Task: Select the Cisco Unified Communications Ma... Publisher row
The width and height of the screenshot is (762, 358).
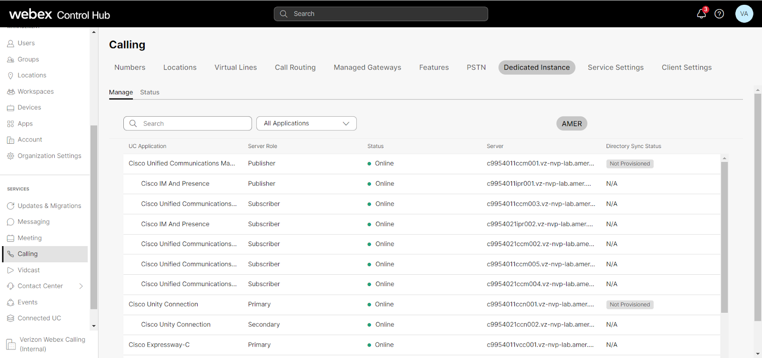Action: pyautogui.click(x=421, y=164)
